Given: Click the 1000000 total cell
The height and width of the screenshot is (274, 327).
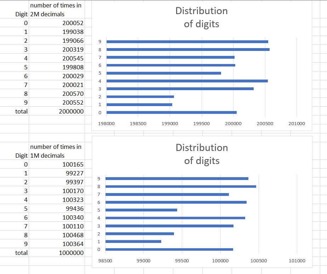Looking at the screenshot, I should [57, 253].
